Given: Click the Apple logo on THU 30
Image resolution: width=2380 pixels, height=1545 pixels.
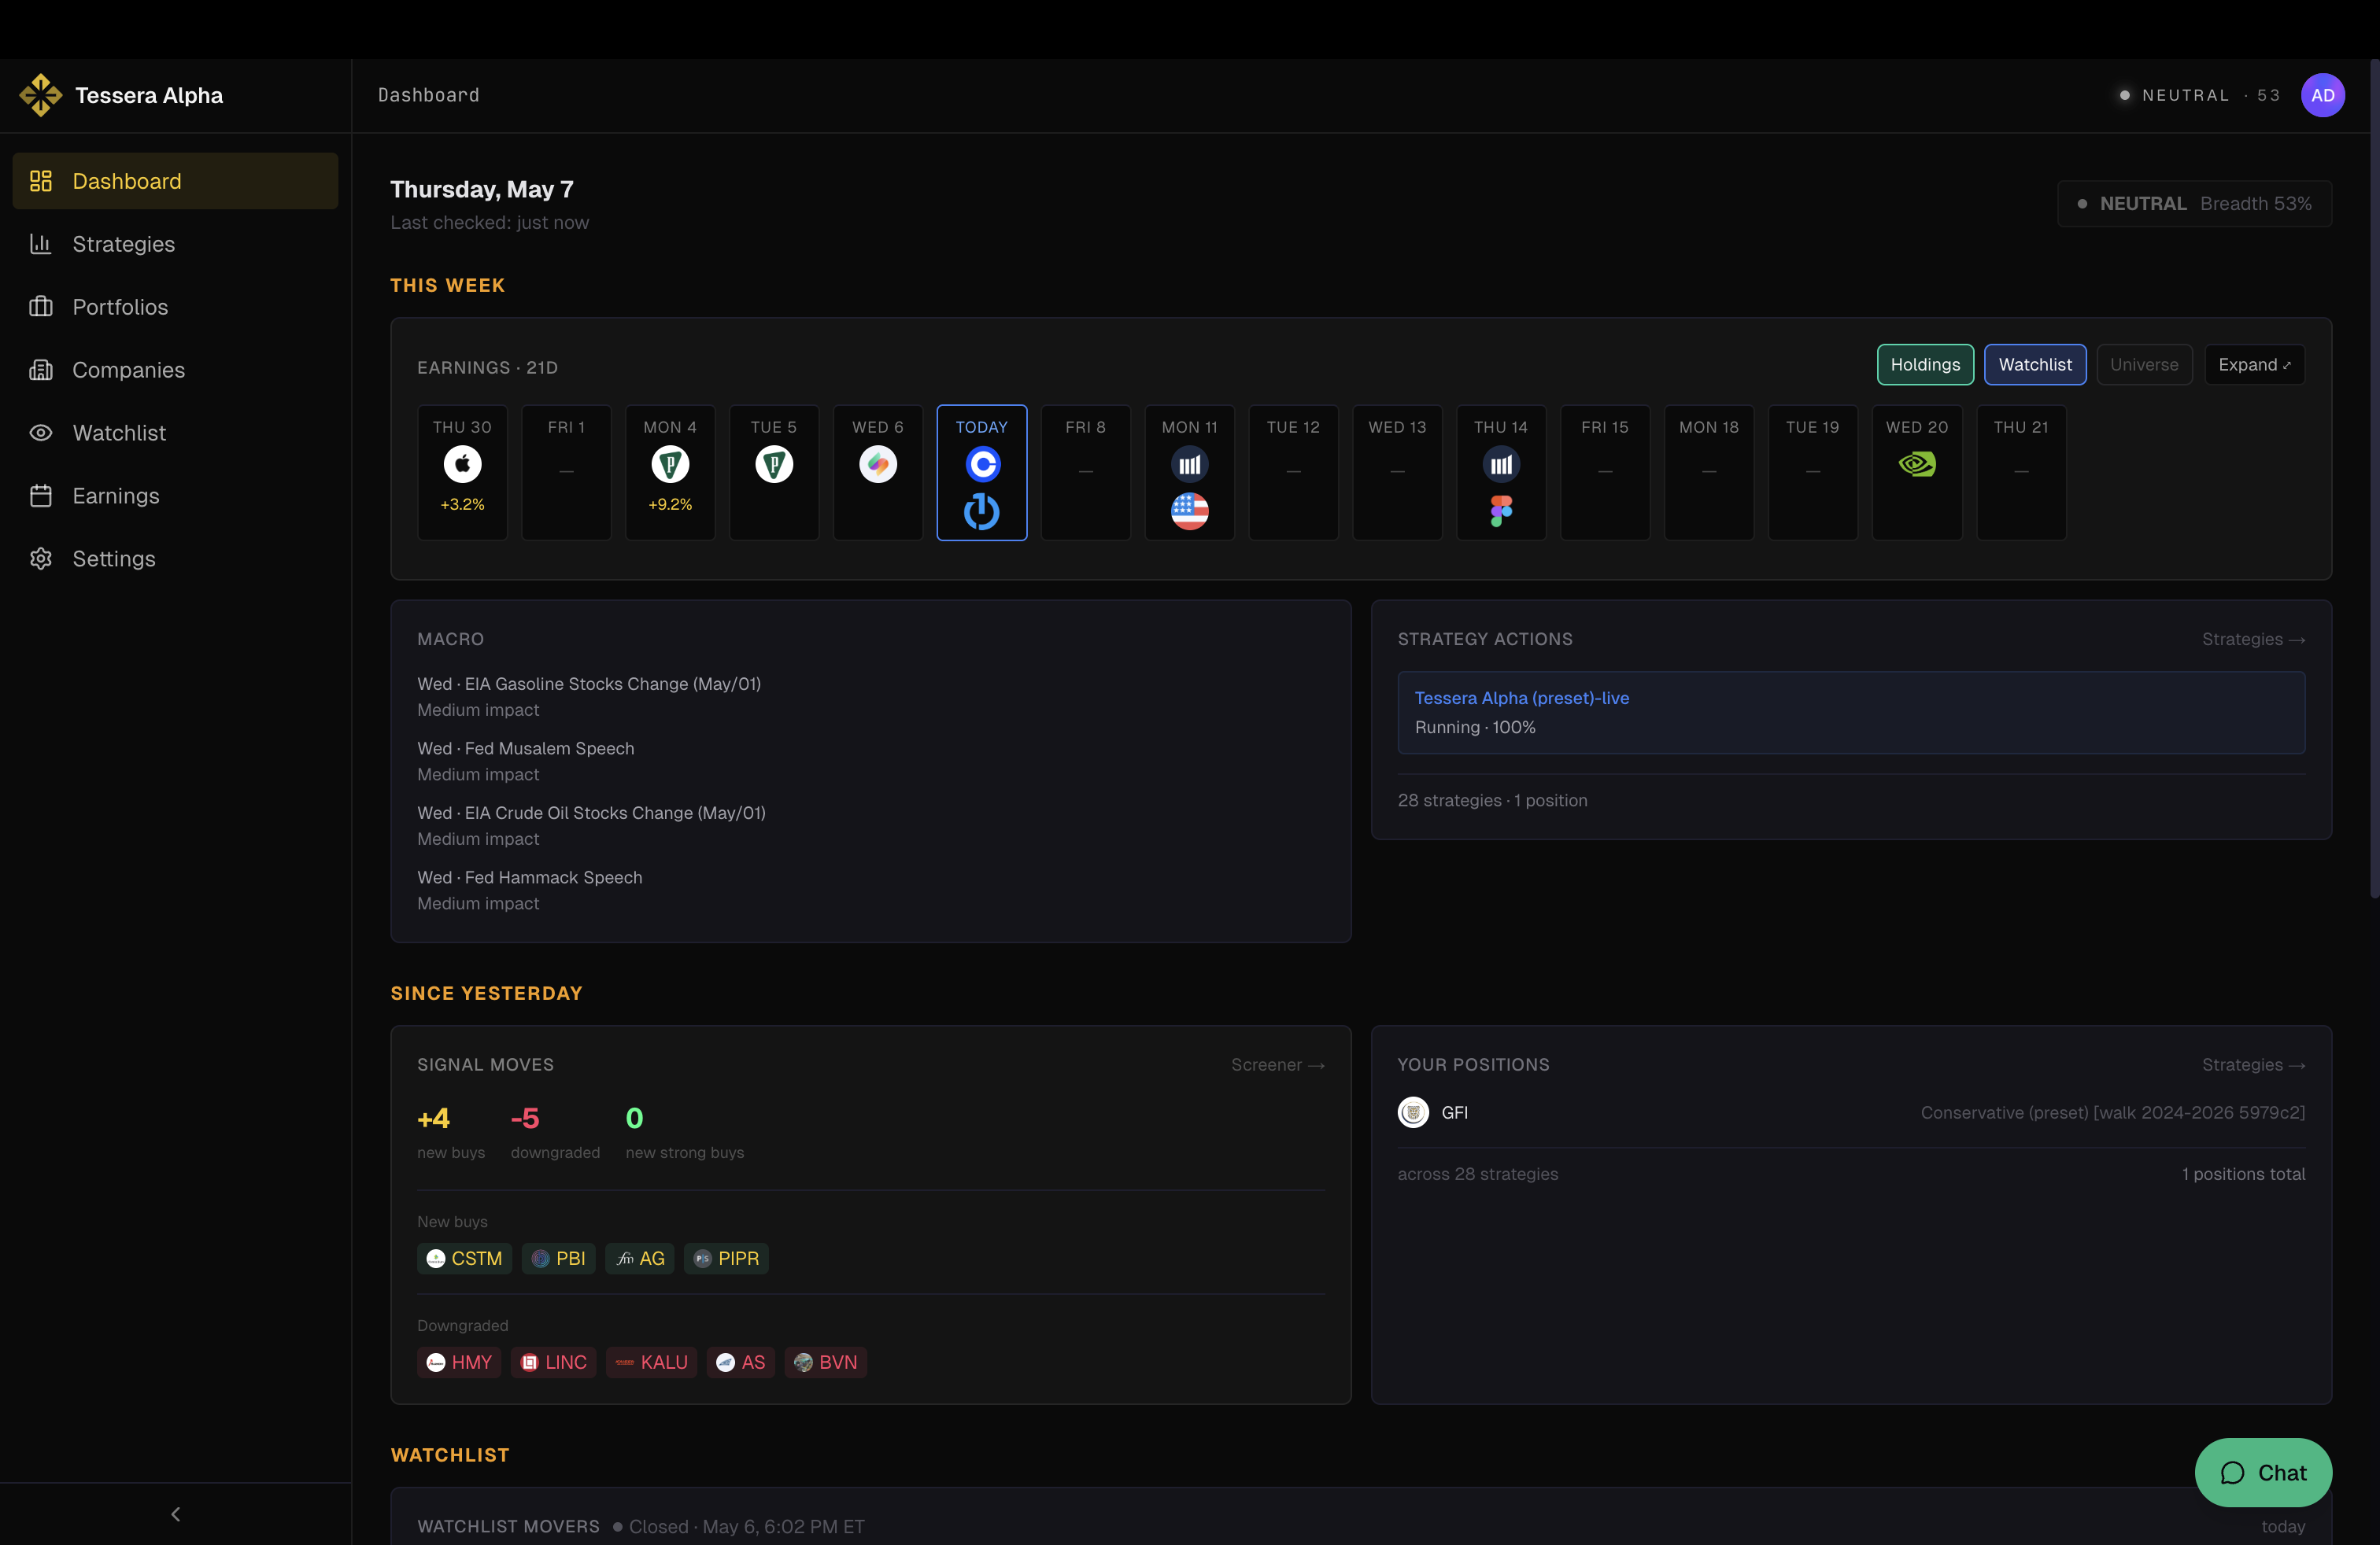Looking at the screenshot, I should pyautogui.click(x=462, y=463).
